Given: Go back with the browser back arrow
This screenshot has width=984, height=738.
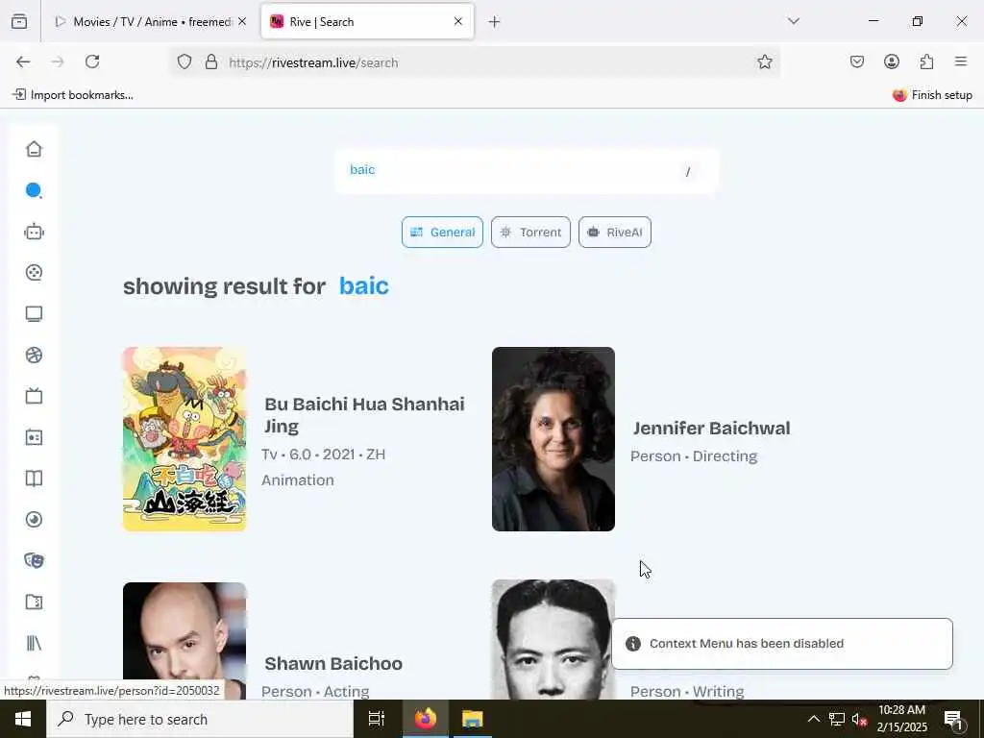Looking at the screenshot, I should click(x=23, y=61).
